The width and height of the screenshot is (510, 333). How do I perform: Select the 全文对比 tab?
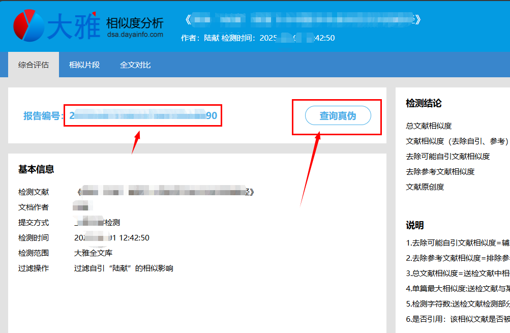click(x=135, y=65)
